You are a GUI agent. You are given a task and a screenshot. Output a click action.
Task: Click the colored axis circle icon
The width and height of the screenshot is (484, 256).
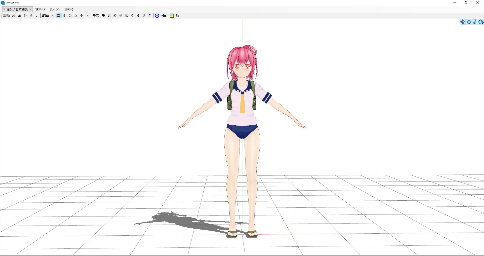(157, 16)
